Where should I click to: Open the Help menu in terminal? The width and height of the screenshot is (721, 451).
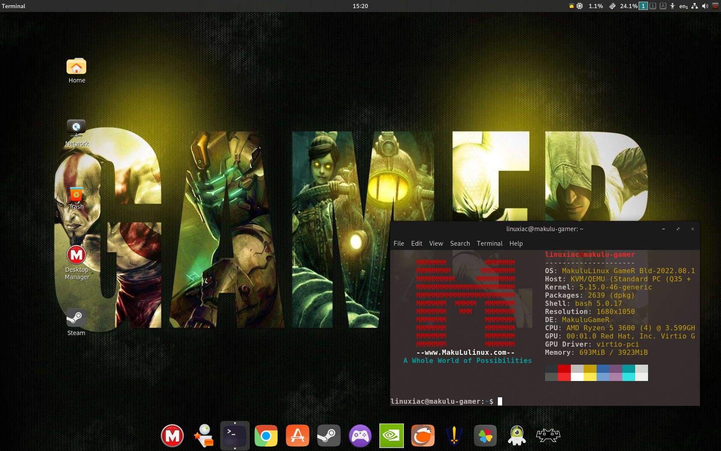click(x=516, y=244)
